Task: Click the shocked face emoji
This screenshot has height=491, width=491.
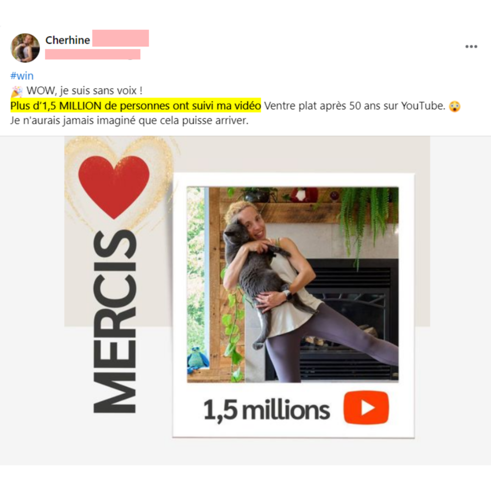Action: click(455, 106)
